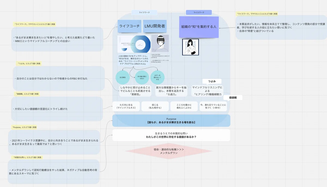
Task: Click the note mentioning MBCCというマインドフルコーチング
Action: (57, 39)
